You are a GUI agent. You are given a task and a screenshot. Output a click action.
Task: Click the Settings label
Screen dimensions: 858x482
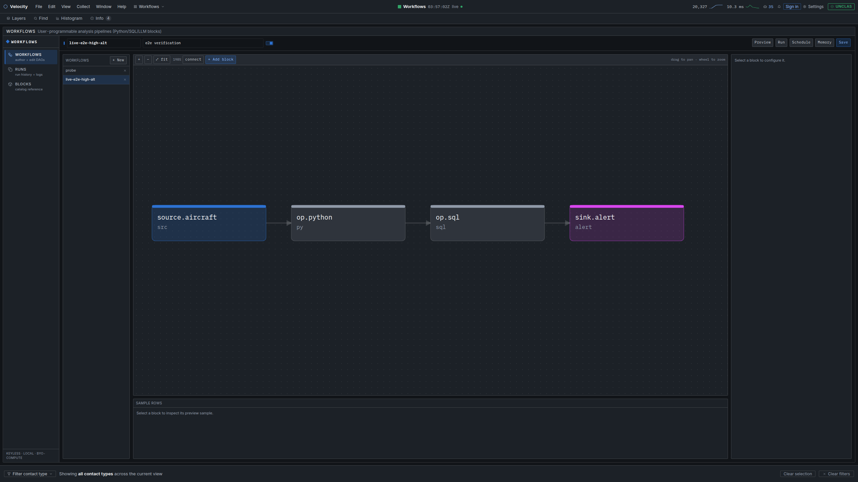[816, 7]
